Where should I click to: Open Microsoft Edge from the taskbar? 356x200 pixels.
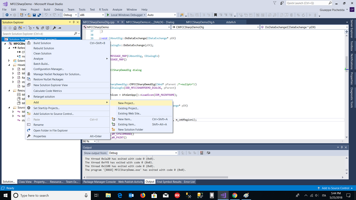point(120,196)
